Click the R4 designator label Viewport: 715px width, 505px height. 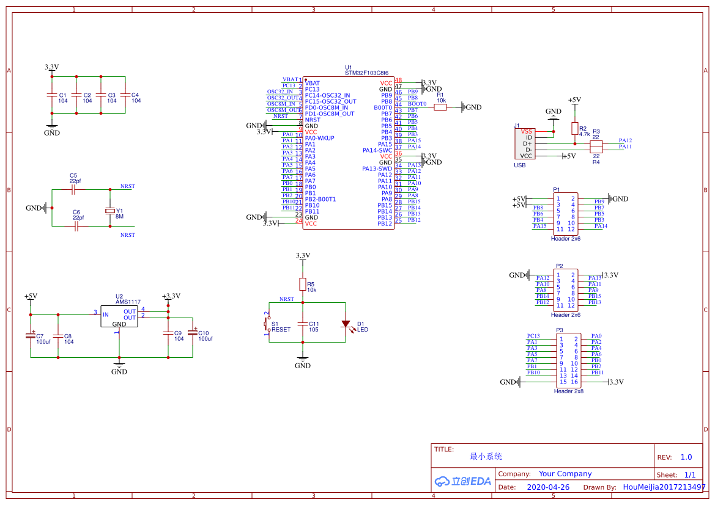[596, 162]
